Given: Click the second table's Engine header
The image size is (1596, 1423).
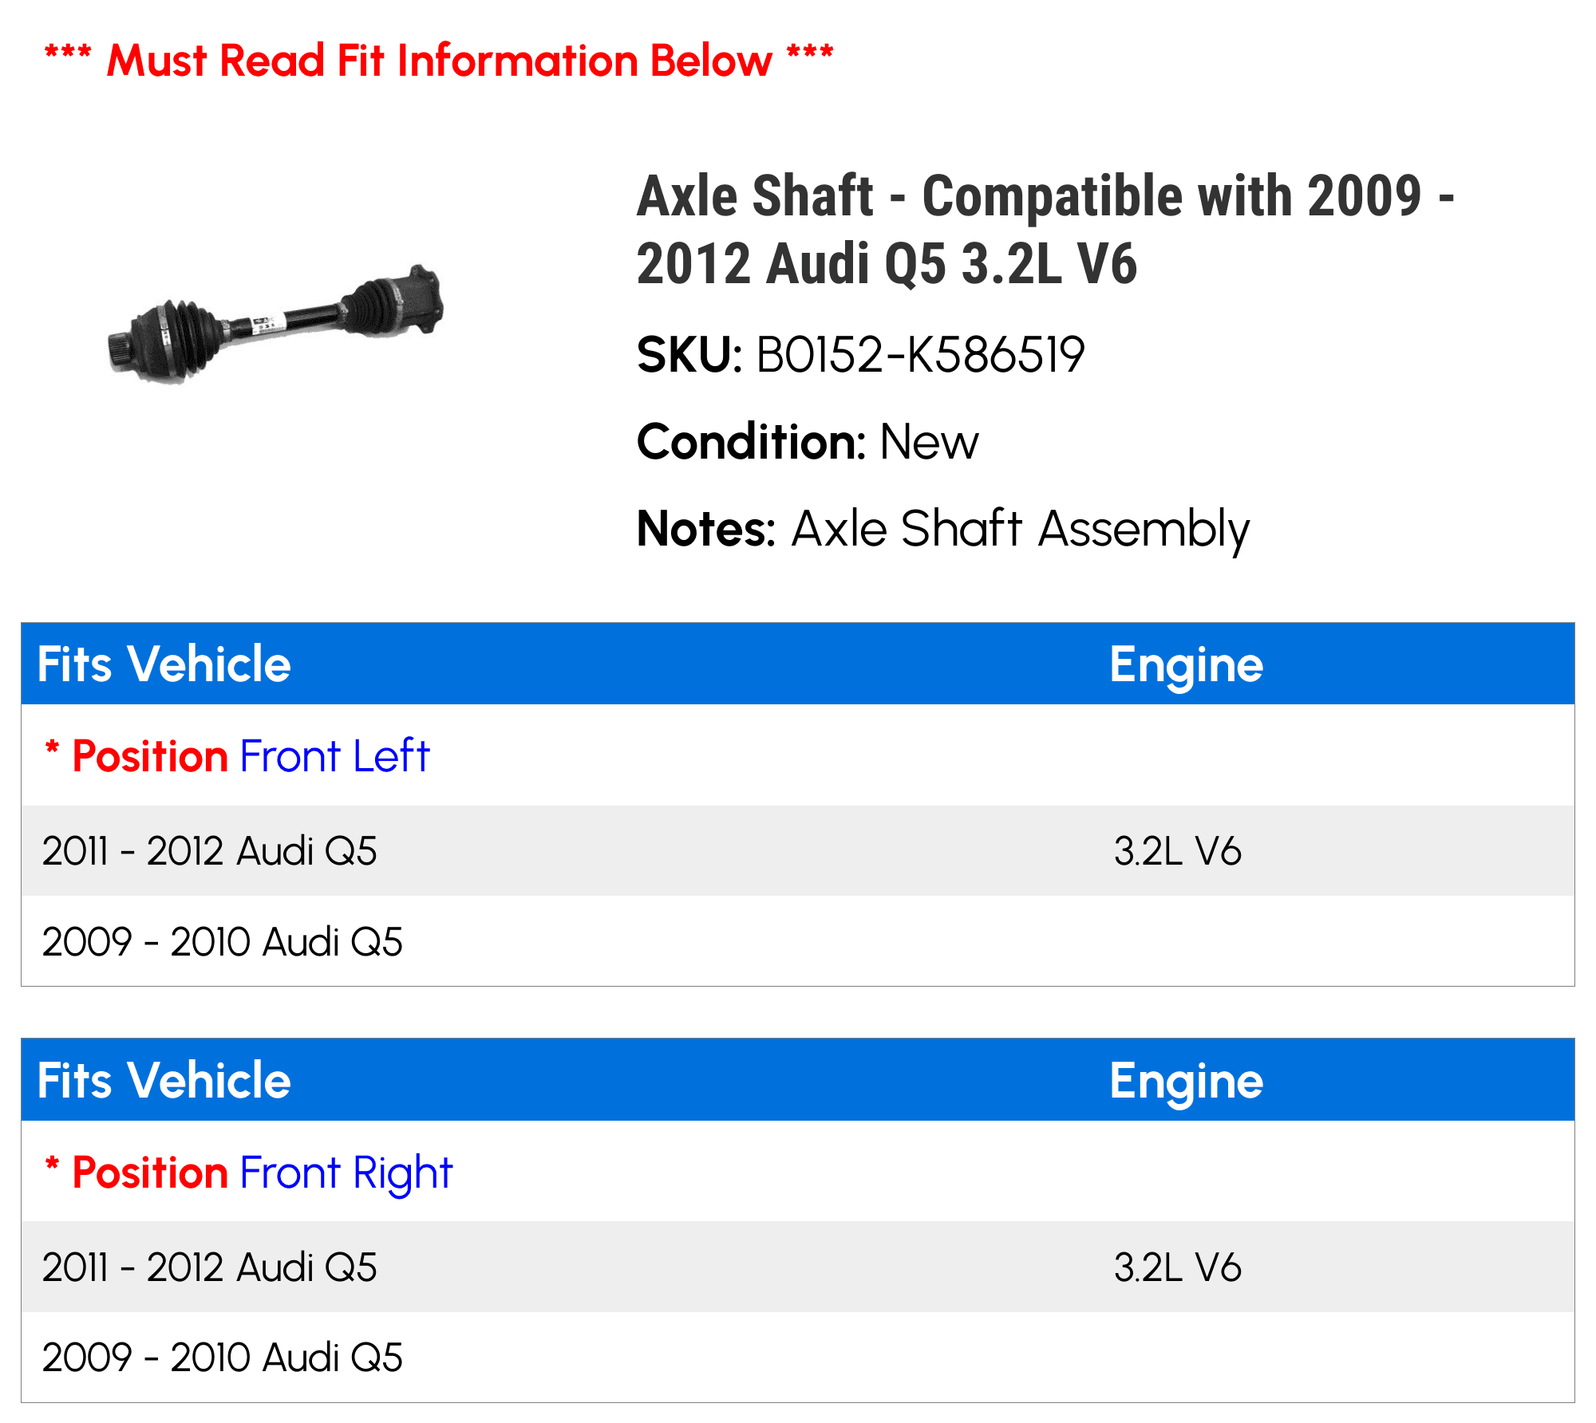Looking at the screenshot, I should pyautogui.click(x=1186, y=1082).
